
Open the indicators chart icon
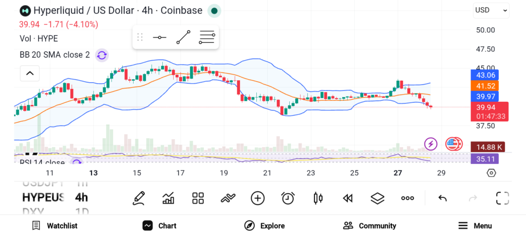168,198
